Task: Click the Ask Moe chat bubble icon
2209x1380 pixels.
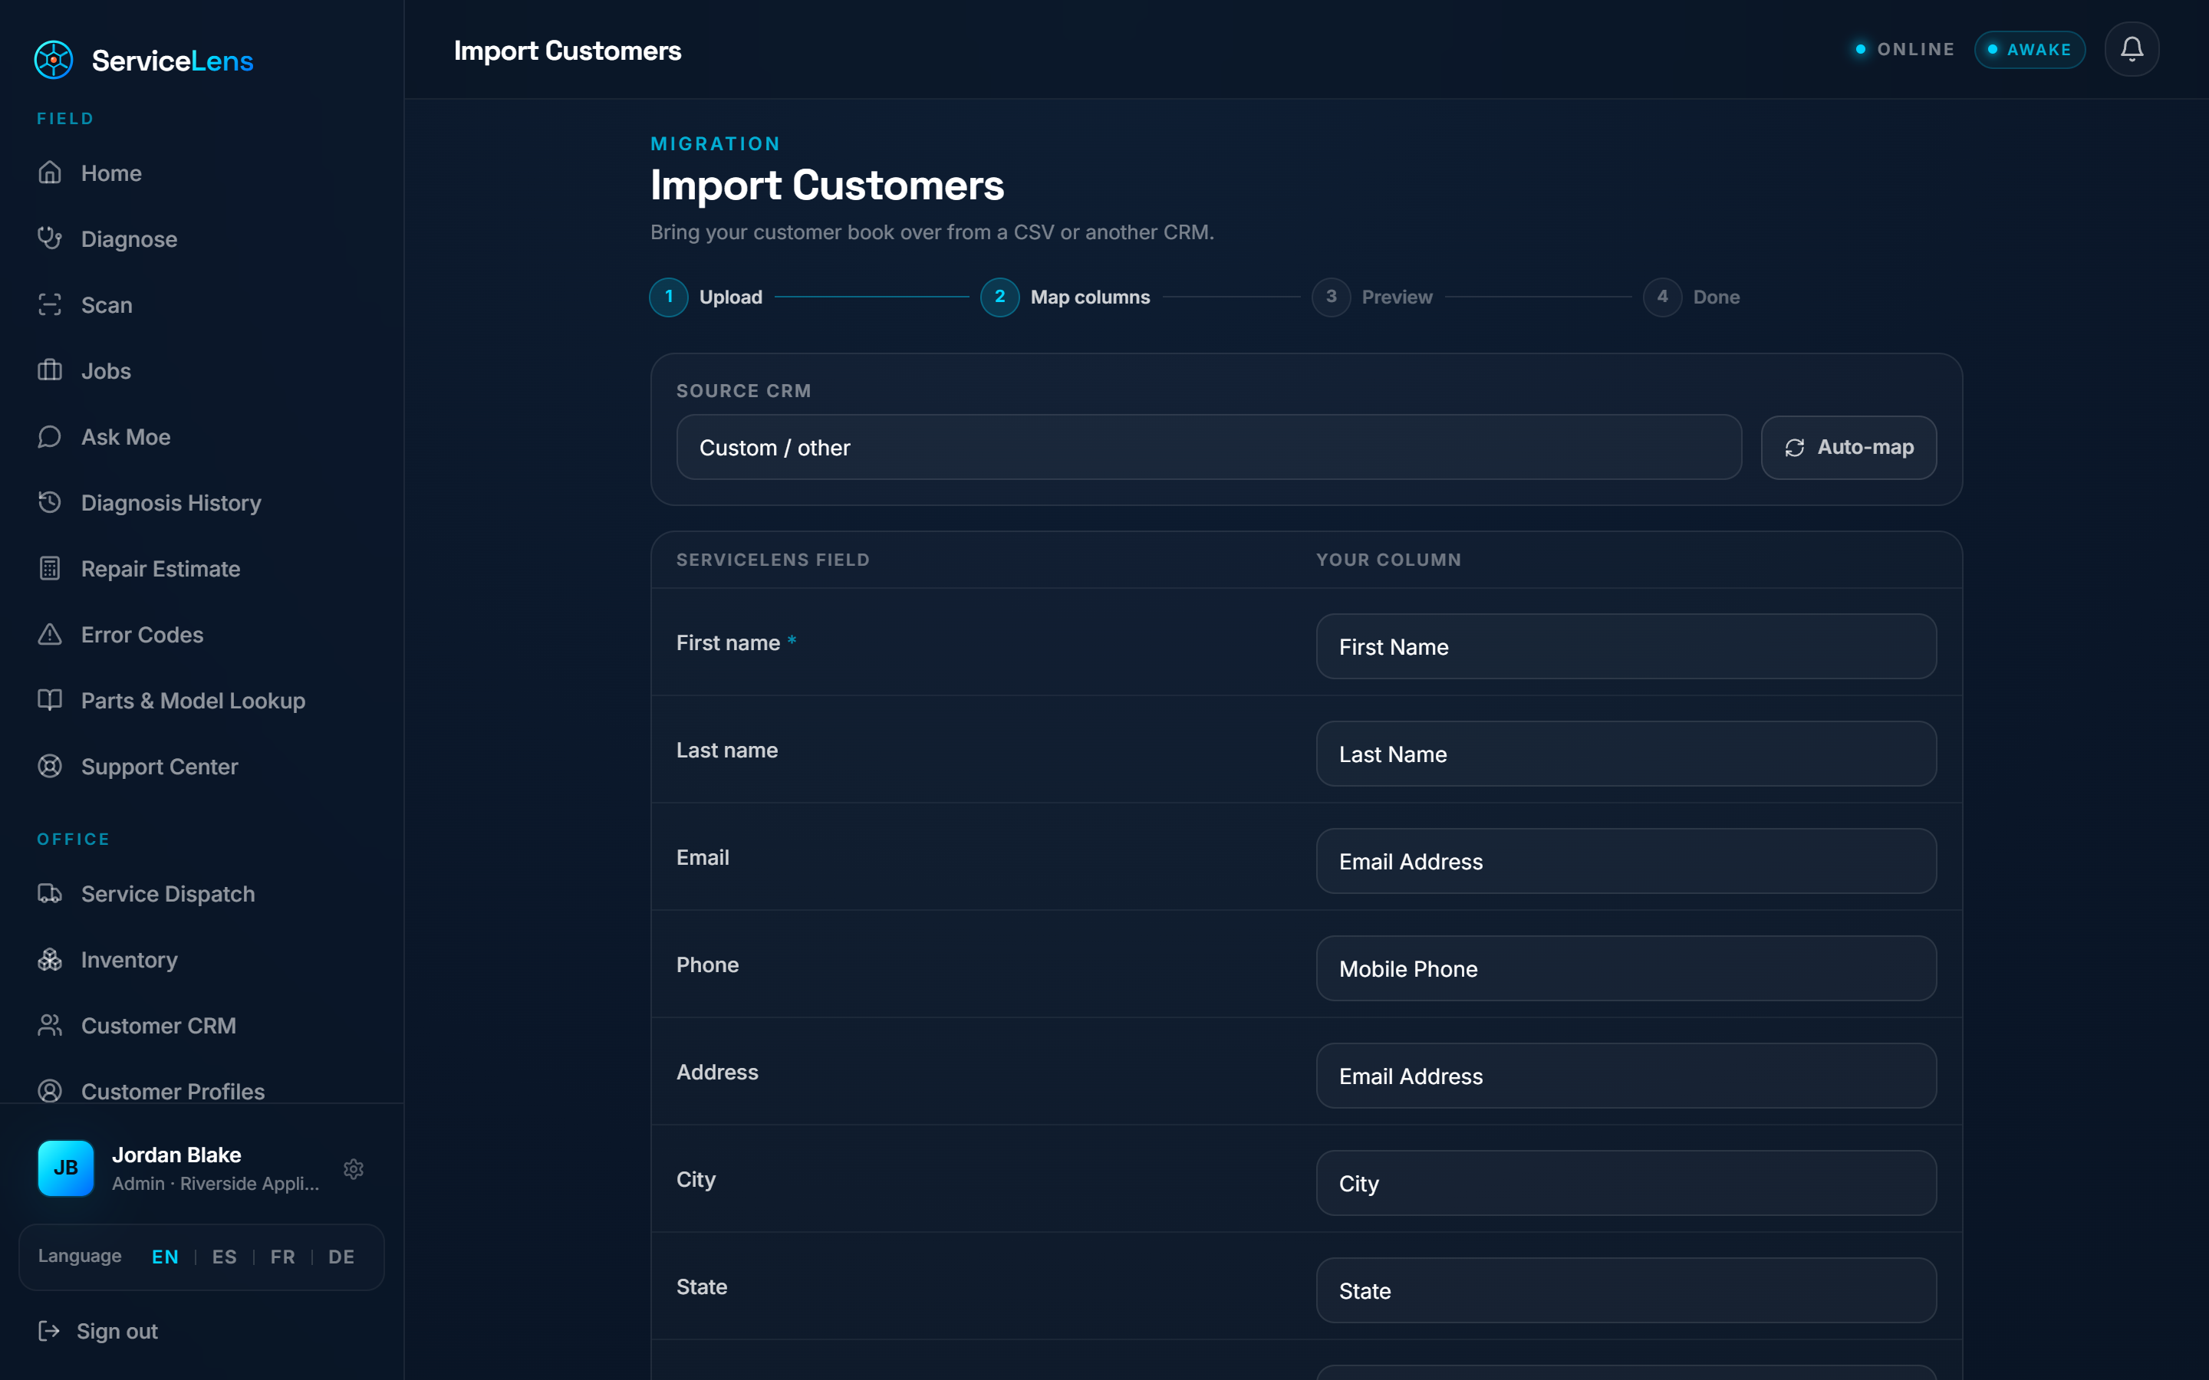Action: [x=50, y=436]
